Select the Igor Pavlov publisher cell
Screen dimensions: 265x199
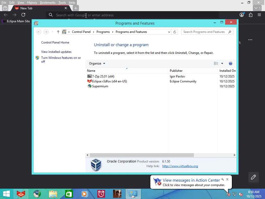pos(177,76)
